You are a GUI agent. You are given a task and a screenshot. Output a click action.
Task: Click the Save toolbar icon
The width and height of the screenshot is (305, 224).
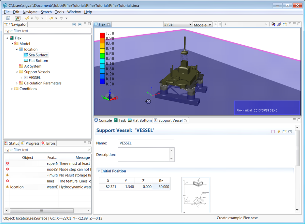[x=8, y=18]
